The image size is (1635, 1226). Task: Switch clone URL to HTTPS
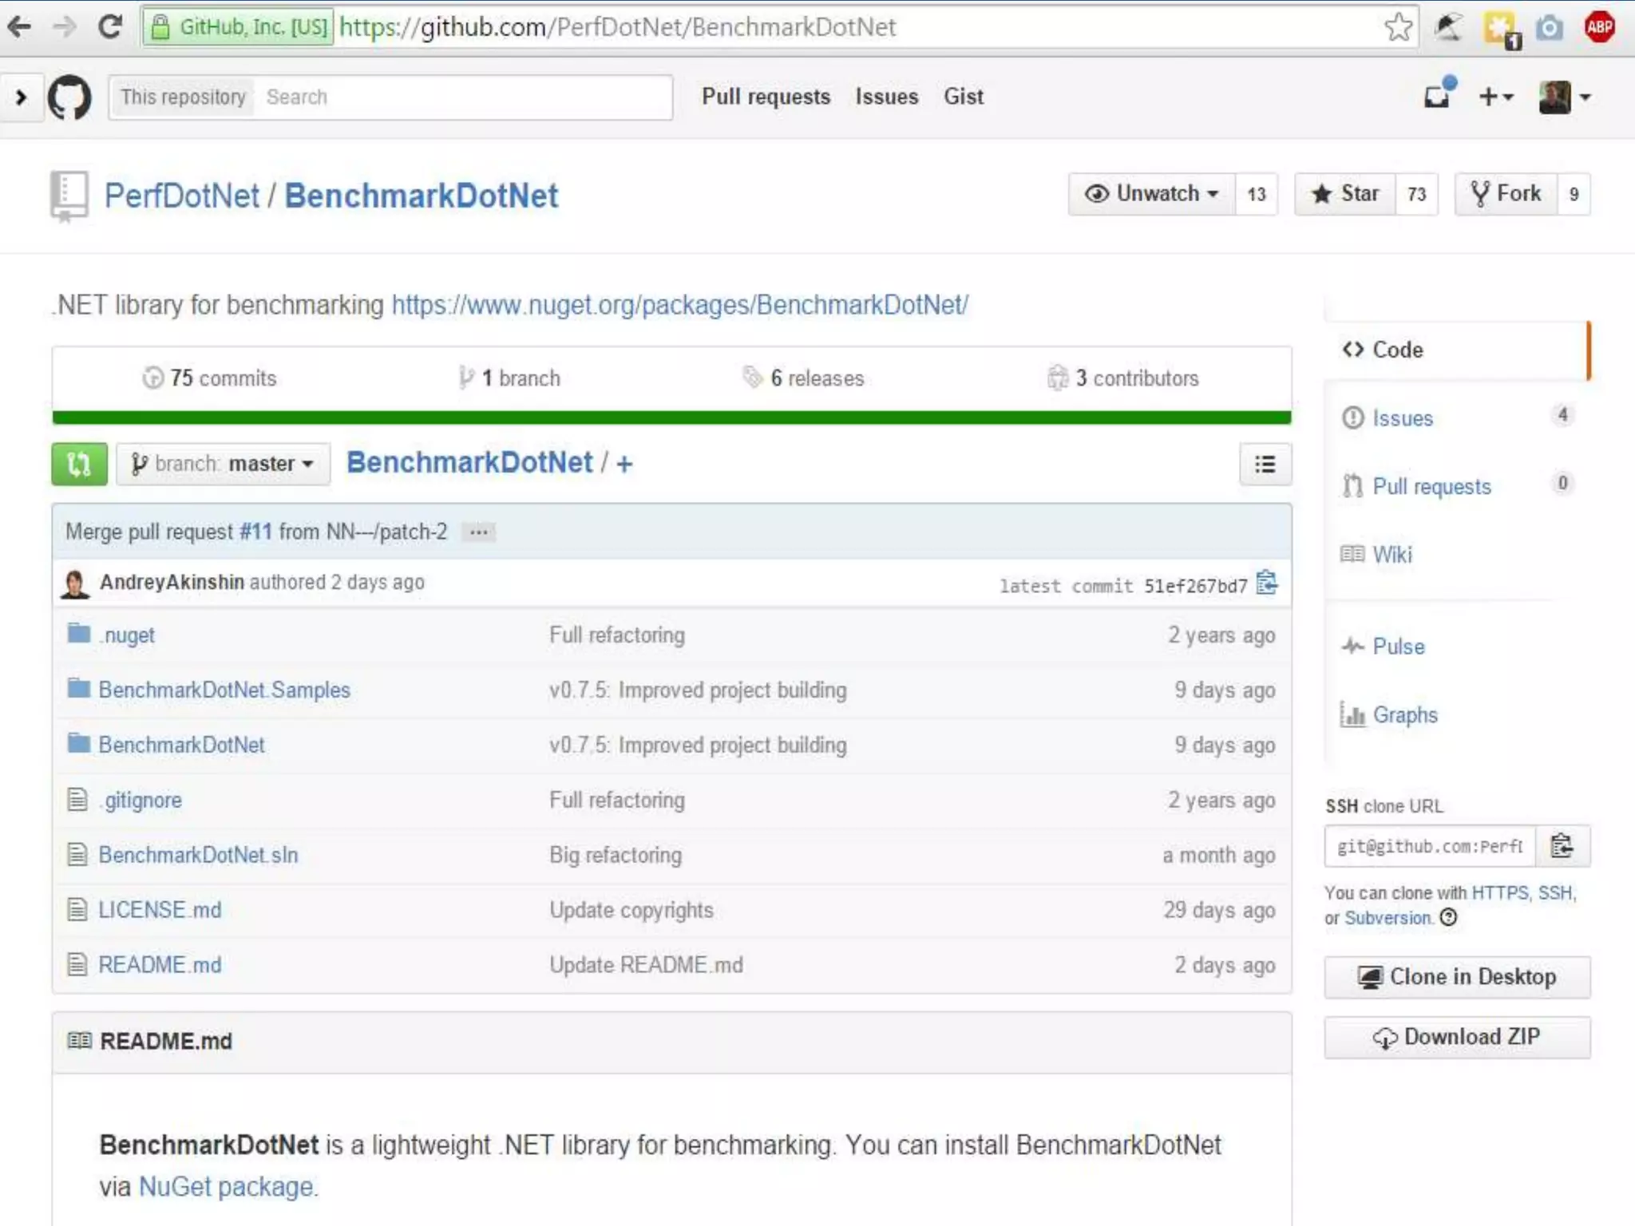click(x=1500, y=893)
